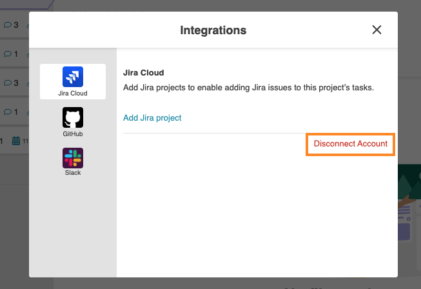Select the Slack label in sidebar
The image size is (421, 289).
pos(73,173)
